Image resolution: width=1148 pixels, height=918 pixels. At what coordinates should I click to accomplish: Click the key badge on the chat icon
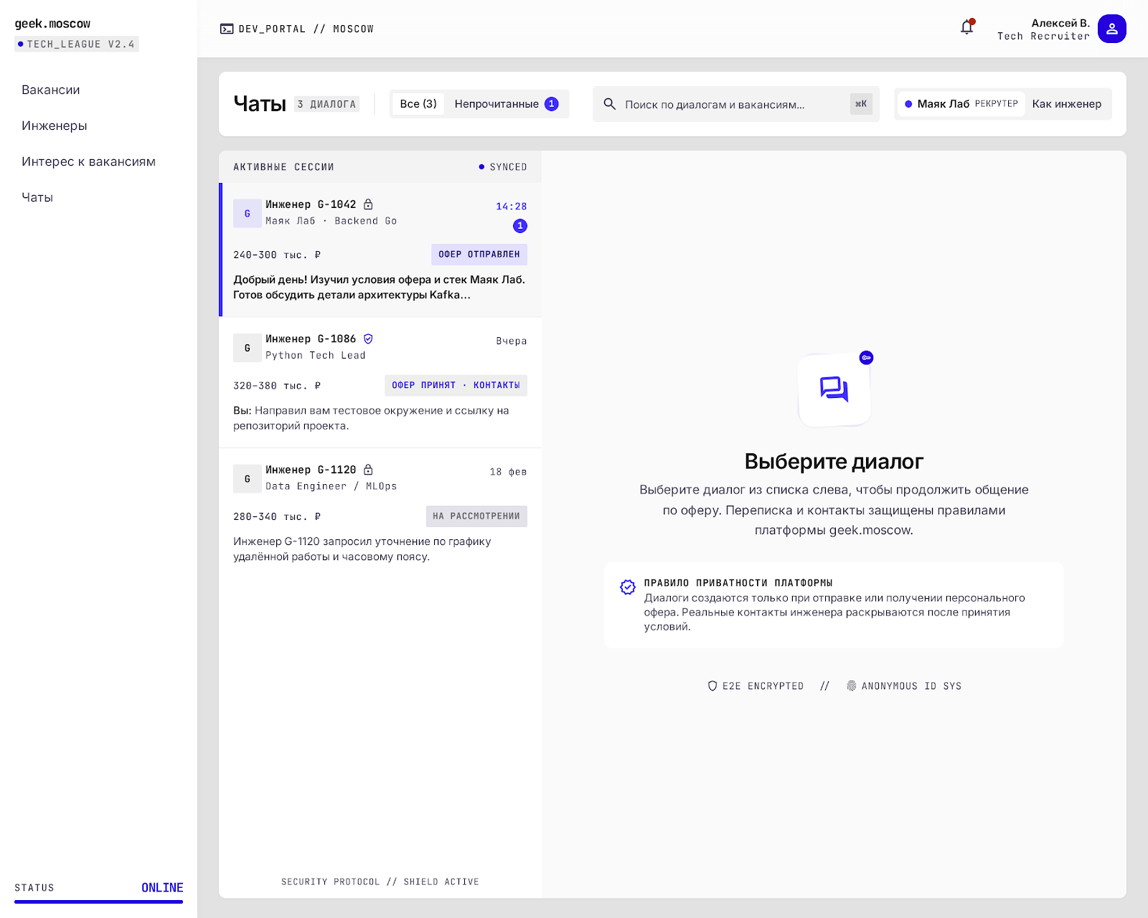[x=866, y=357]
